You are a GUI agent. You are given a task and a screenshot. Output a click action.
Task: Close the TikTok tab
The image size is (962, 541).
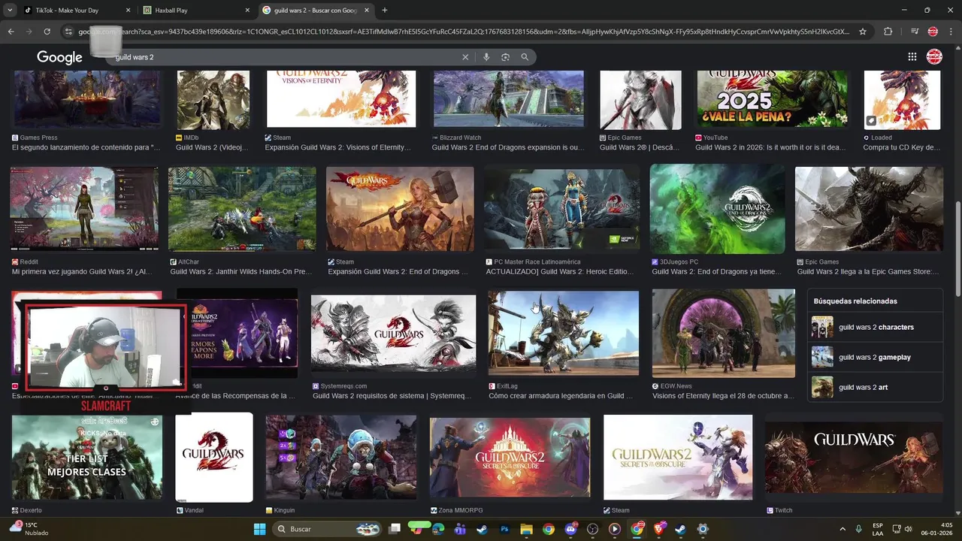click(x=128, y=11)
